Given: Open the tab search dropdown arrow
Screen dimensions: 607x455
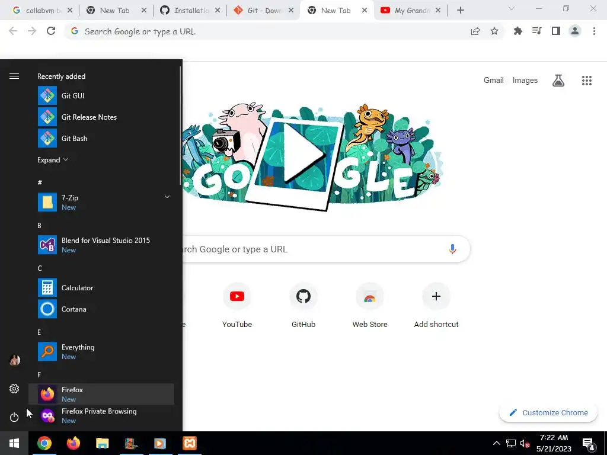Looking at the screenshot, I should [x=512, y=8].
